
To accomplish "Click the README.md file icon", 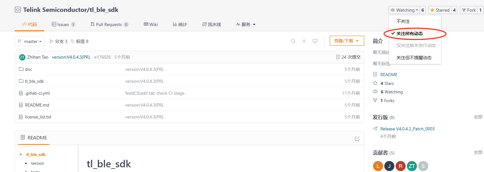I will (x=21, y=105).
